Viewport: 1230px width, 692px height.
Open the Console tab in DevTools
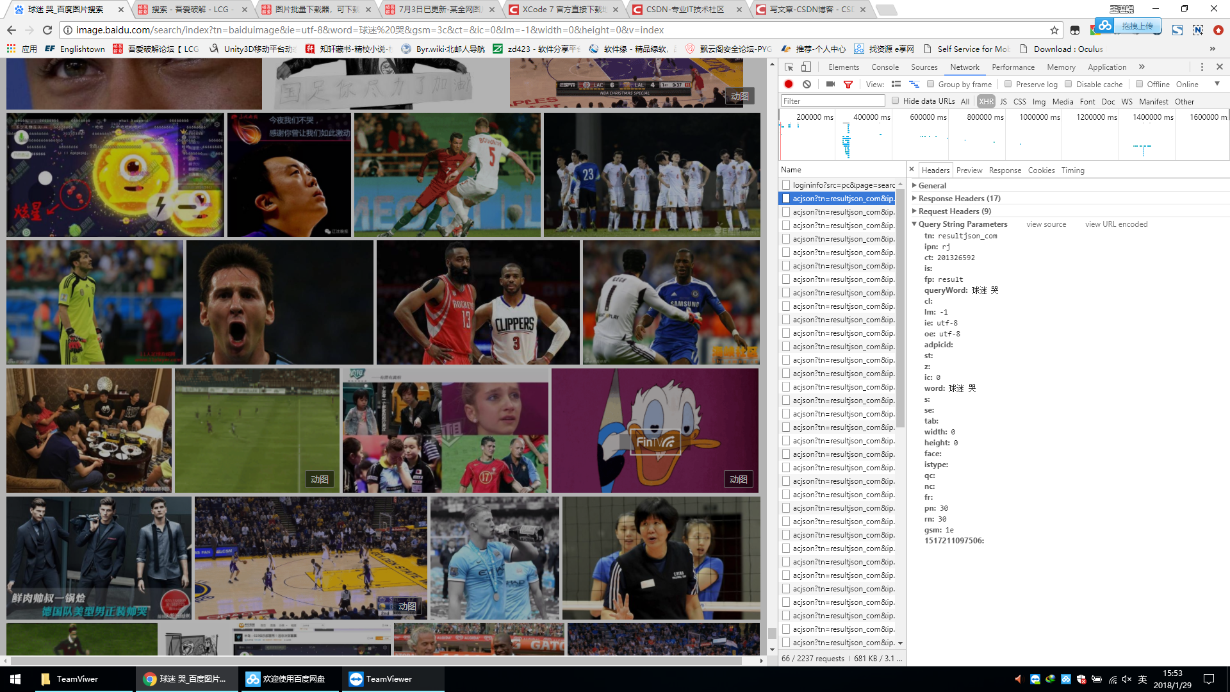(885, 67)
